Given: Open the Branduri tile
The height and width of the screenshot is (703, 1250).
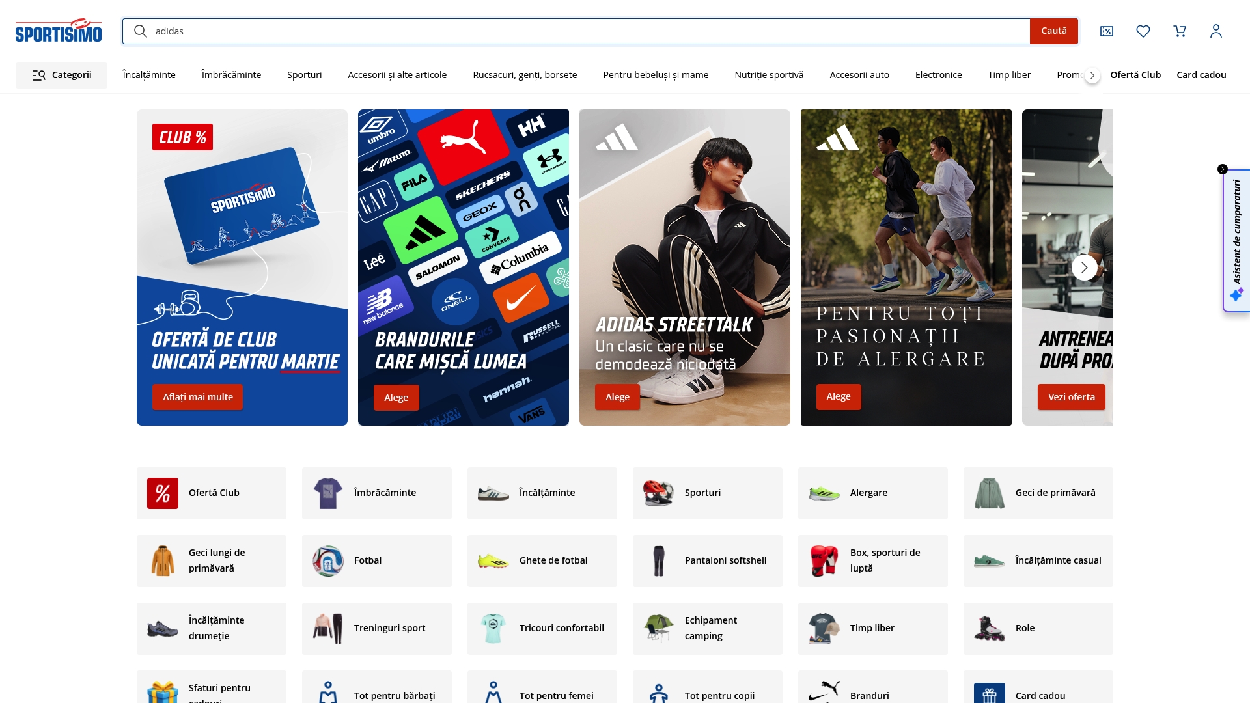Looking at the screenshot, I should [x=873, y=687].
